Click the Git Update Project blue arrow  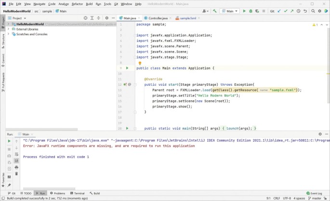279,11
